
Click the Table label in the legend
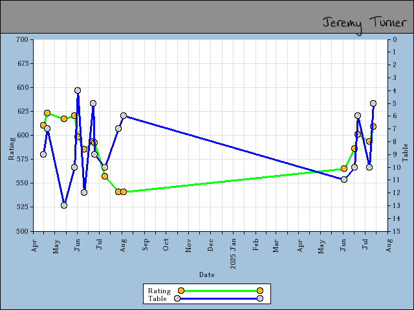tap(157, 298)
